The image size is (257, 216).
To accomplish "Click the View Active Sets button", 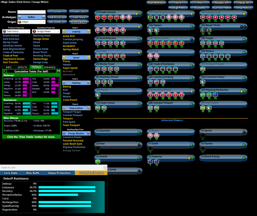I will point(57,17).
